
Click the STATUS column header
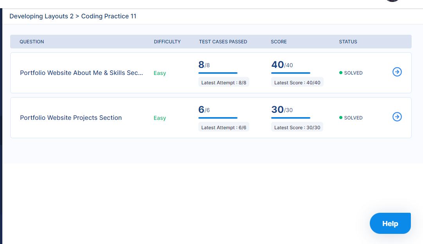coord(348,42)
